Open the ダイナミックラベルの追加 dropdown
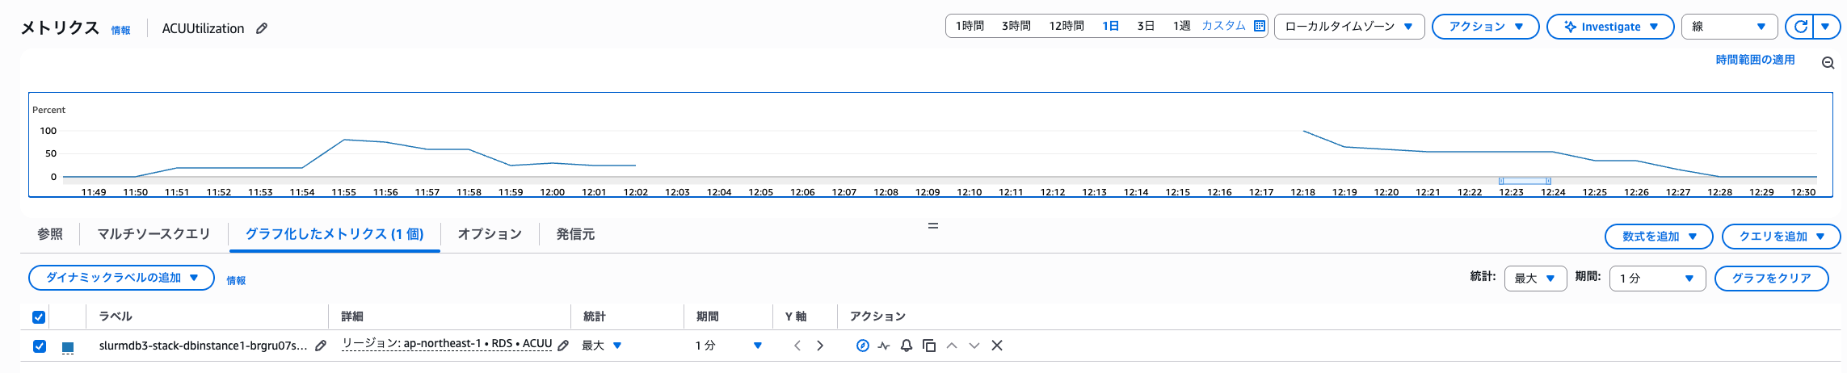Screen dimensions: 1847x373 (x=121, y=278)
